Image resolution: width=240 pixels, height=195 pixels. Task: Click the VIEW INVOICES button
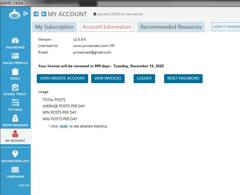click(x=108, y=79)
